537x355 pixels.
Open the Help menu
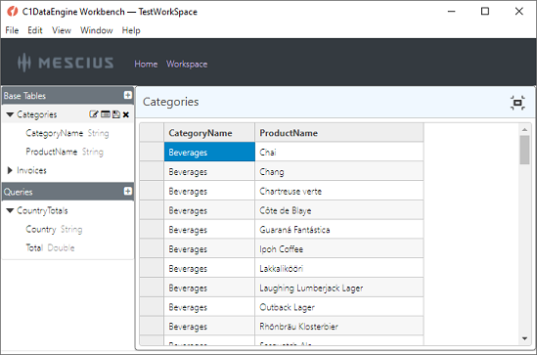coord(131,30)
